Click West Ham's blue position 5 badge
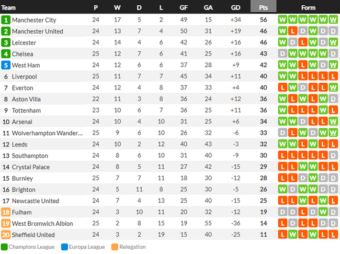Viewport: 340px width, 254px height. 6,65
